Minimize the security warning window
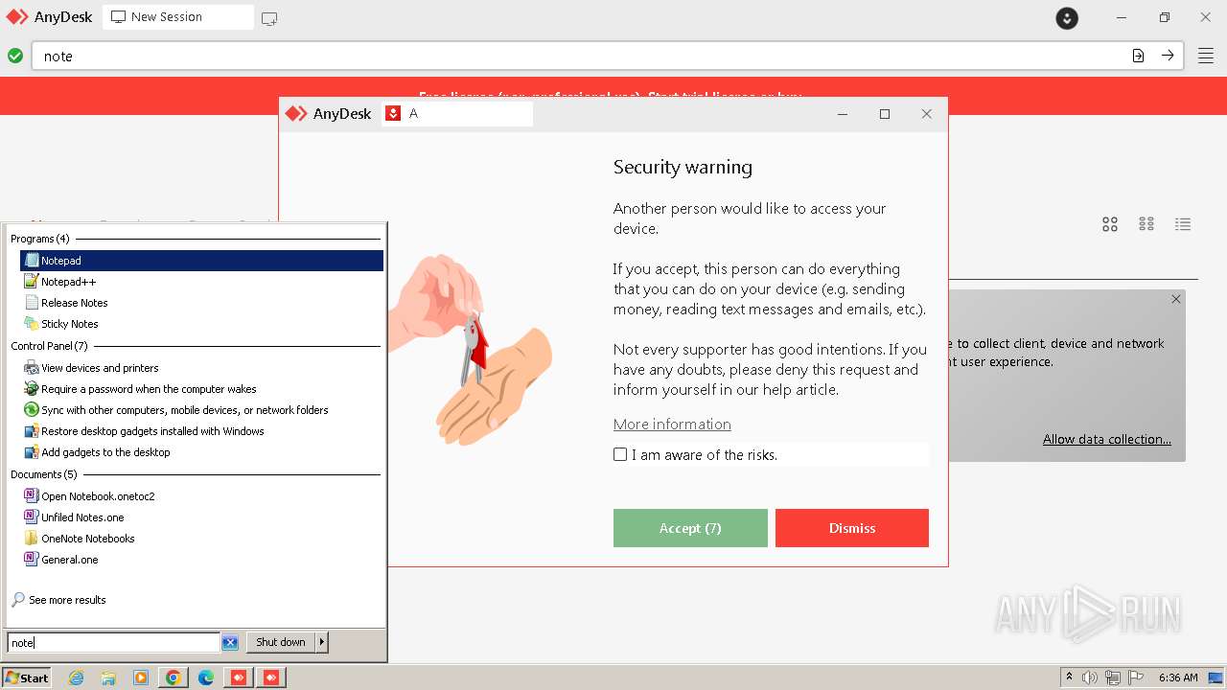The image size is (1227, 690). (843, 114)
